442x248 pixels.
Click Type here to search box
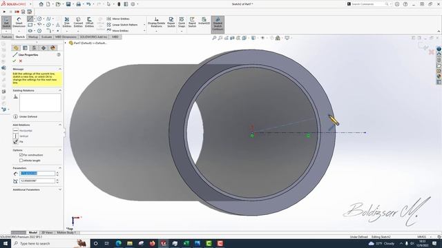[50, 243]
